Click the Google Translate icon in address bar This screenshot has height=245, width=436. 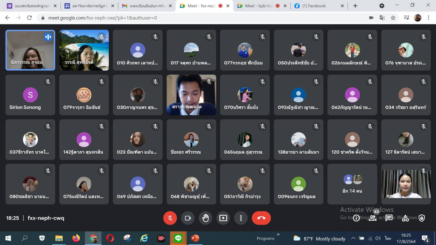pos(382,18)
